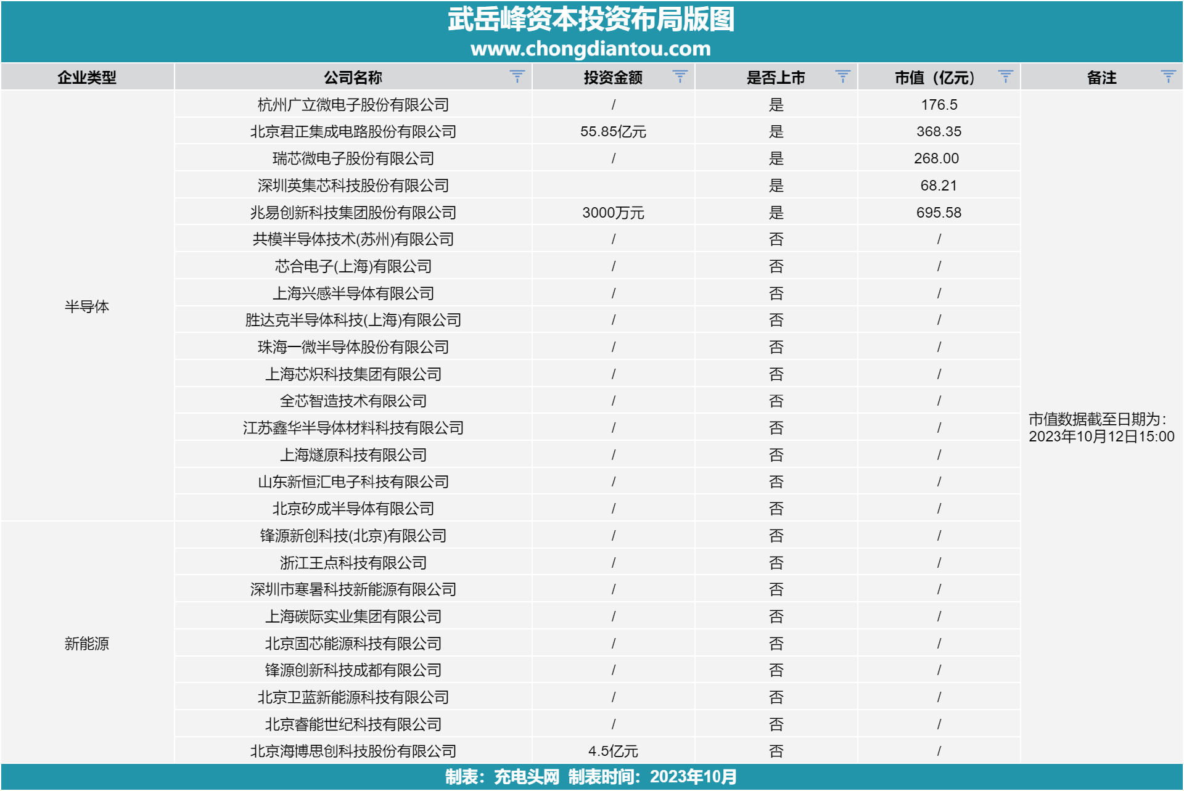Select investment amount 3000万元
The image size is (1184, 791).
(613, 213)
